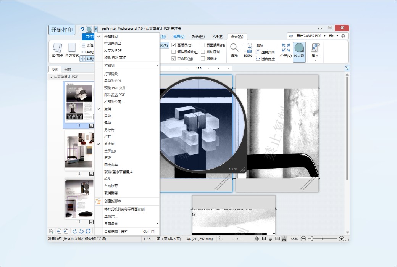Screen dimensions: 397x267
Task: Click the 3D view icon in status bar
Action: pyautogui.click(x=257, y=239)
